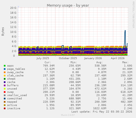Click the lime unused legend swatch
The width and height of the screenshot is (136, 118).
point(5,89)
